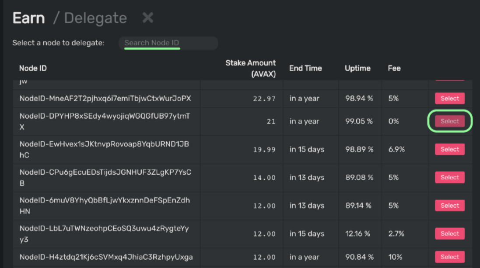
Task: Click the 98.94 % uptime value
Action: 359,99
